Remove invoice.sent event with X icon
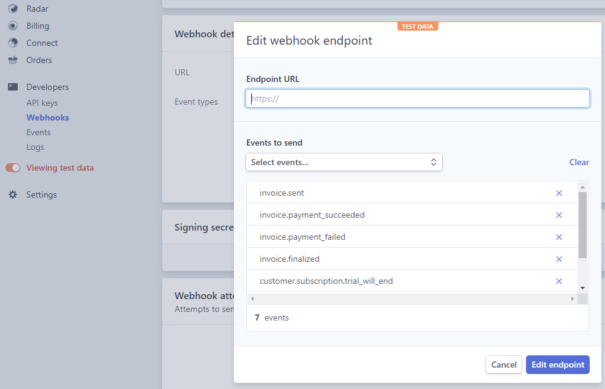 point(558,193)
